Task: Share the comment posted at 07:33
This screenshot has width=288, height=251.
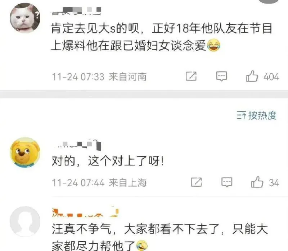Action: click(191, 76)
